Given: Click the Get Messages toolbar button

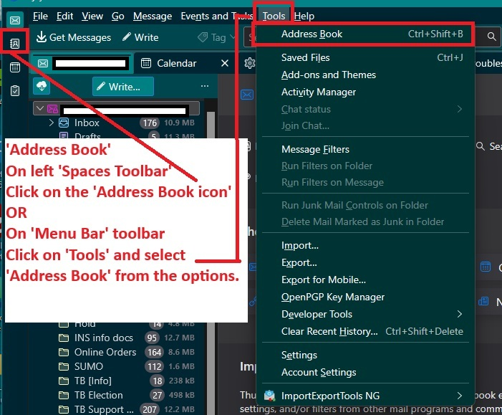Looking at the screenshot, I should pos(73,37).
